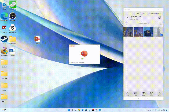Cancel selection with the X button
169x112 pixels.
[127, 18]
